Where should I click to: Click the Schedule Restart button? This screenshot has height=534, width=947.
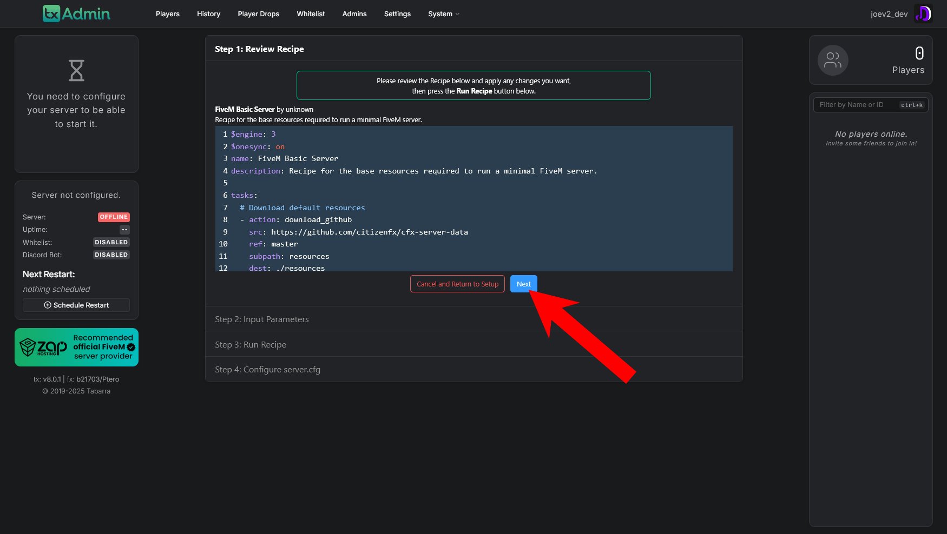tap(76, 305)
